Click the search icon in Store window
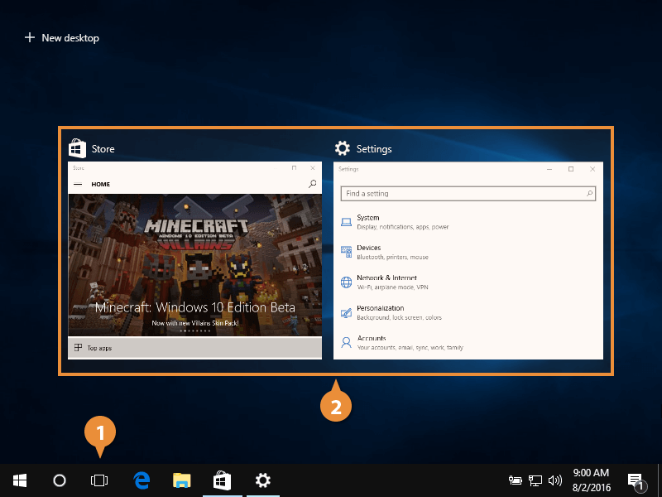The image size is (662, 497). 313,184
